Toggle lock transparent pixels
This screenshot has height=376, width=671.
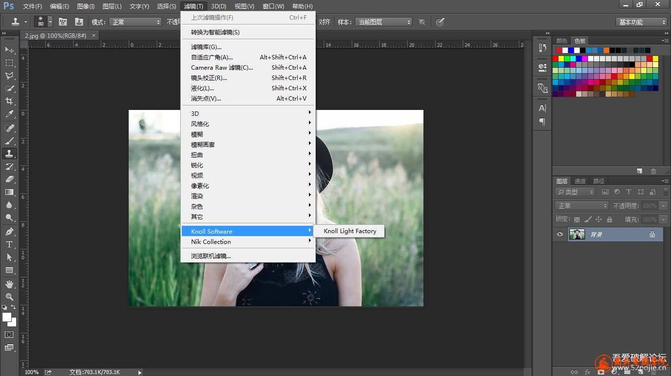577,219
